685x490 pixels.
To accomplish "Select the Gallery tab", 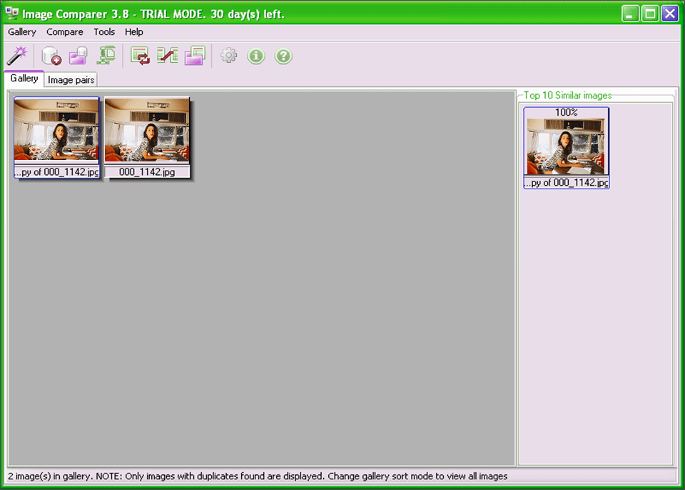I will point(24,79).
